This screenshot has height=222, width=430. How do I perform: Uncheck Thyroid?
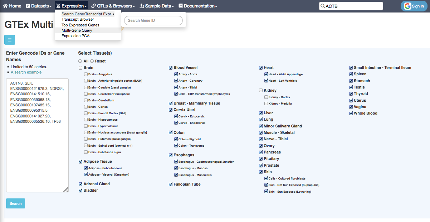[351, 94]
